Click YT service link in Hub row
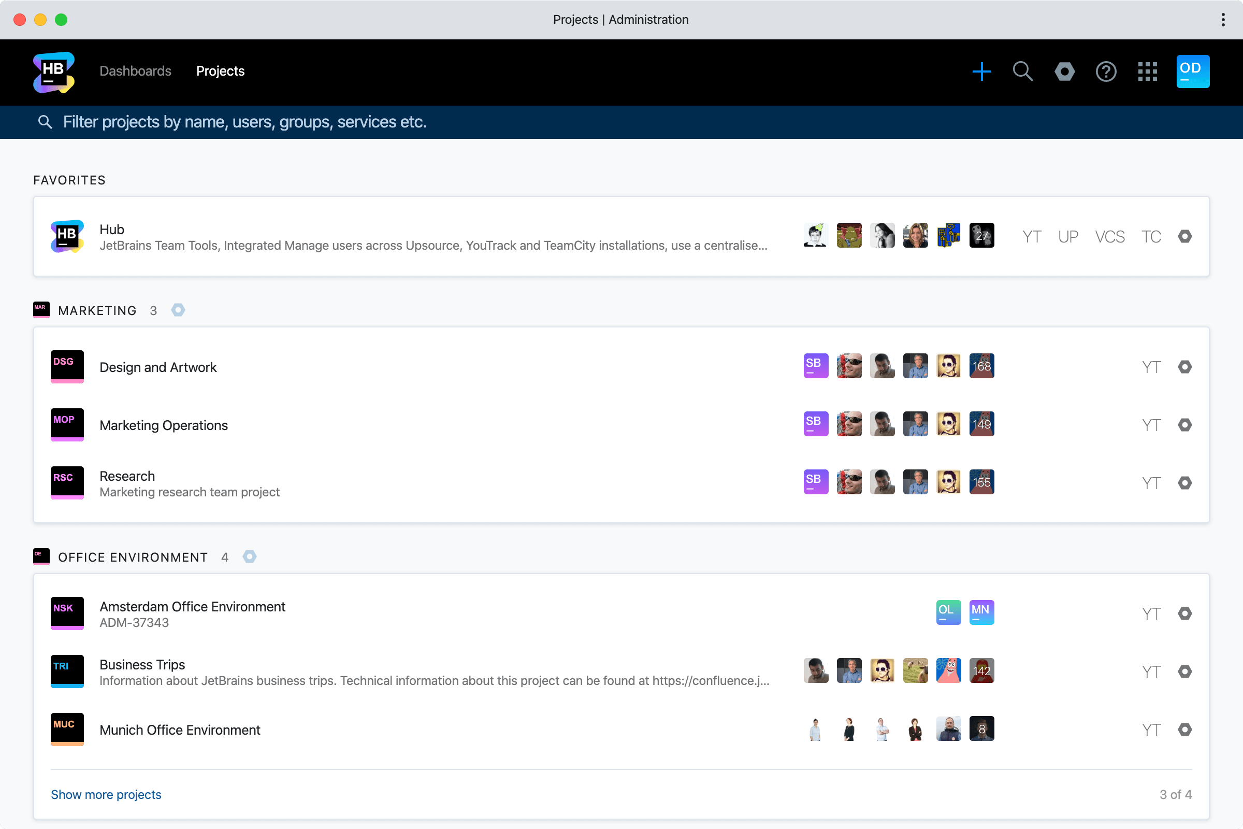1243x829 pixels. [1032, 236]
